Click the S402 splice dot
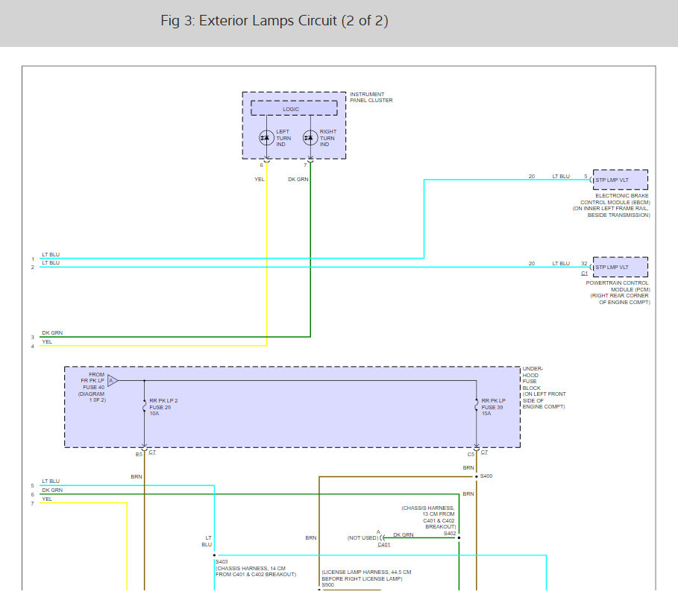Viewport: 678px width, 609px height. (x=459, y=537)
